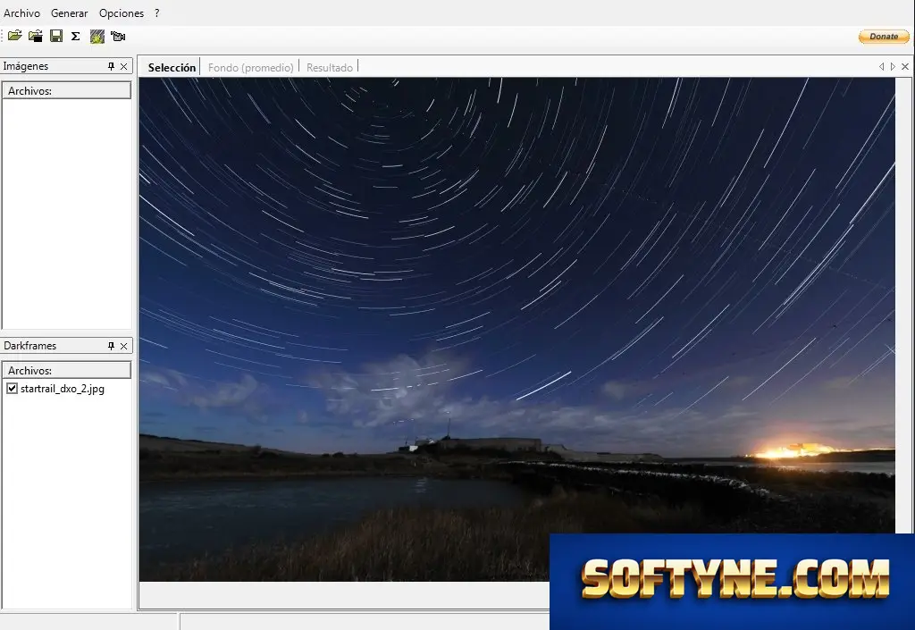Image resolution: width=915 pixels, height=630 pixels.
Task: Close the Imágenes panel
Action: (x=123, y=66)
